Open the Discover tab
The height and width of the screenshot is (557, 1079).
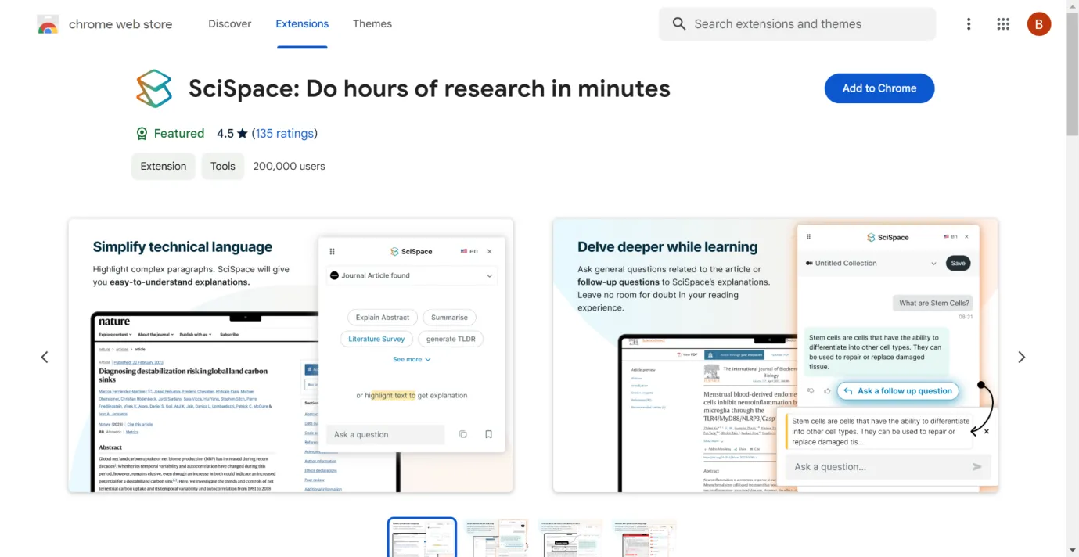(x=230, y=23)
